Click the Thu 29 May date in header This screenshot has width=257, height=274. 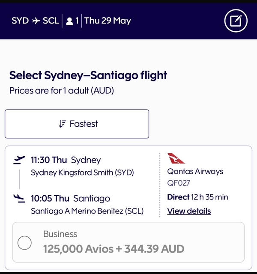tap(108, 21)
